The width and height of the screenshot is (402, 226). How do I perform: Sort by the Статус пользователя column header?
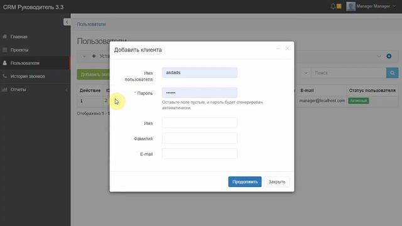(372, 90)
